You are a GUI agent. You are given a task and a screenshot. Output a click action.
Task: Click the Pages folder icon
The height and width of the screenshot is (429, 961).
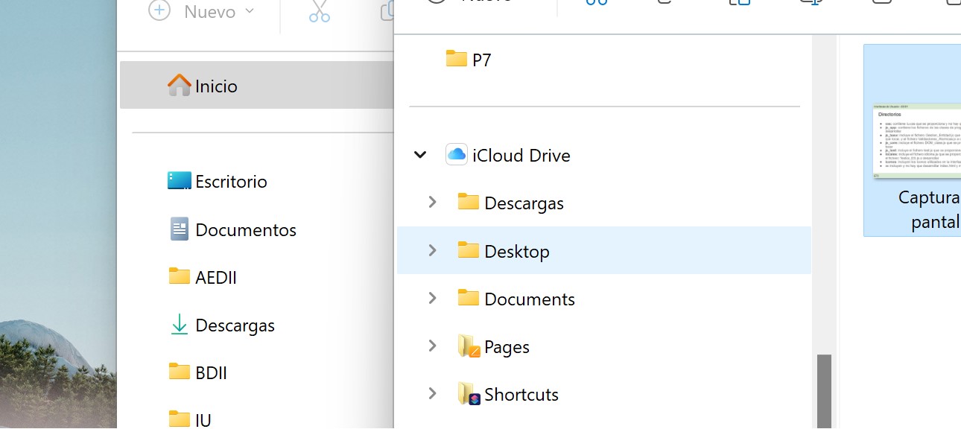click(469, 346)
